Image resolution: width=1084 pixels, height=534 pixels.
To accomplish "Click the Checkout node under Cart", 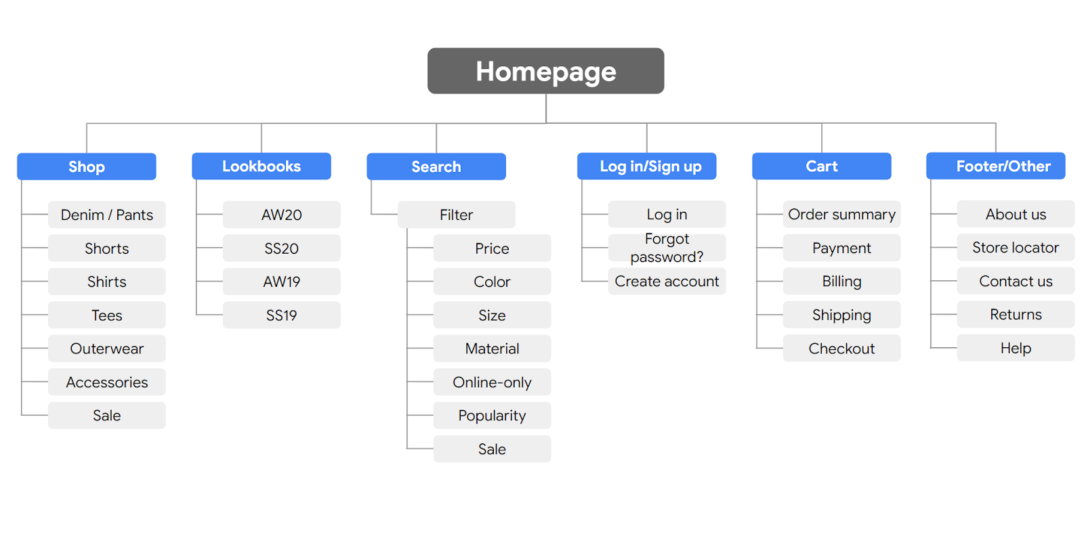I will point(841,349).
